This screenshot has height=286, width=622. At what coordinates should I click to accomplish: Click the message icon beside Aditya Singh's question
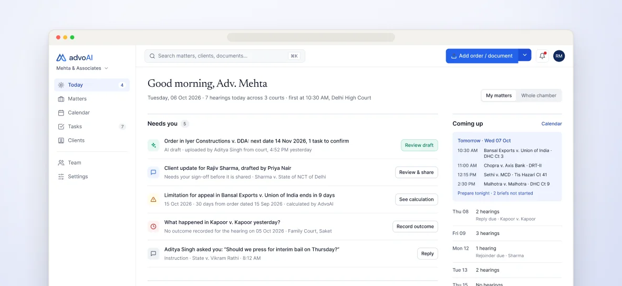tap(153, 253)
